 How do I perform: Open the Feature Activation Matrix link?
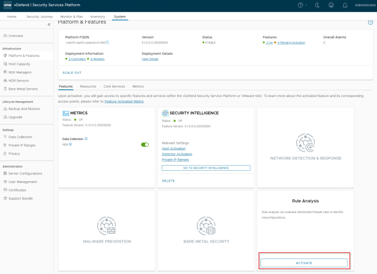(x=124, y=101)
